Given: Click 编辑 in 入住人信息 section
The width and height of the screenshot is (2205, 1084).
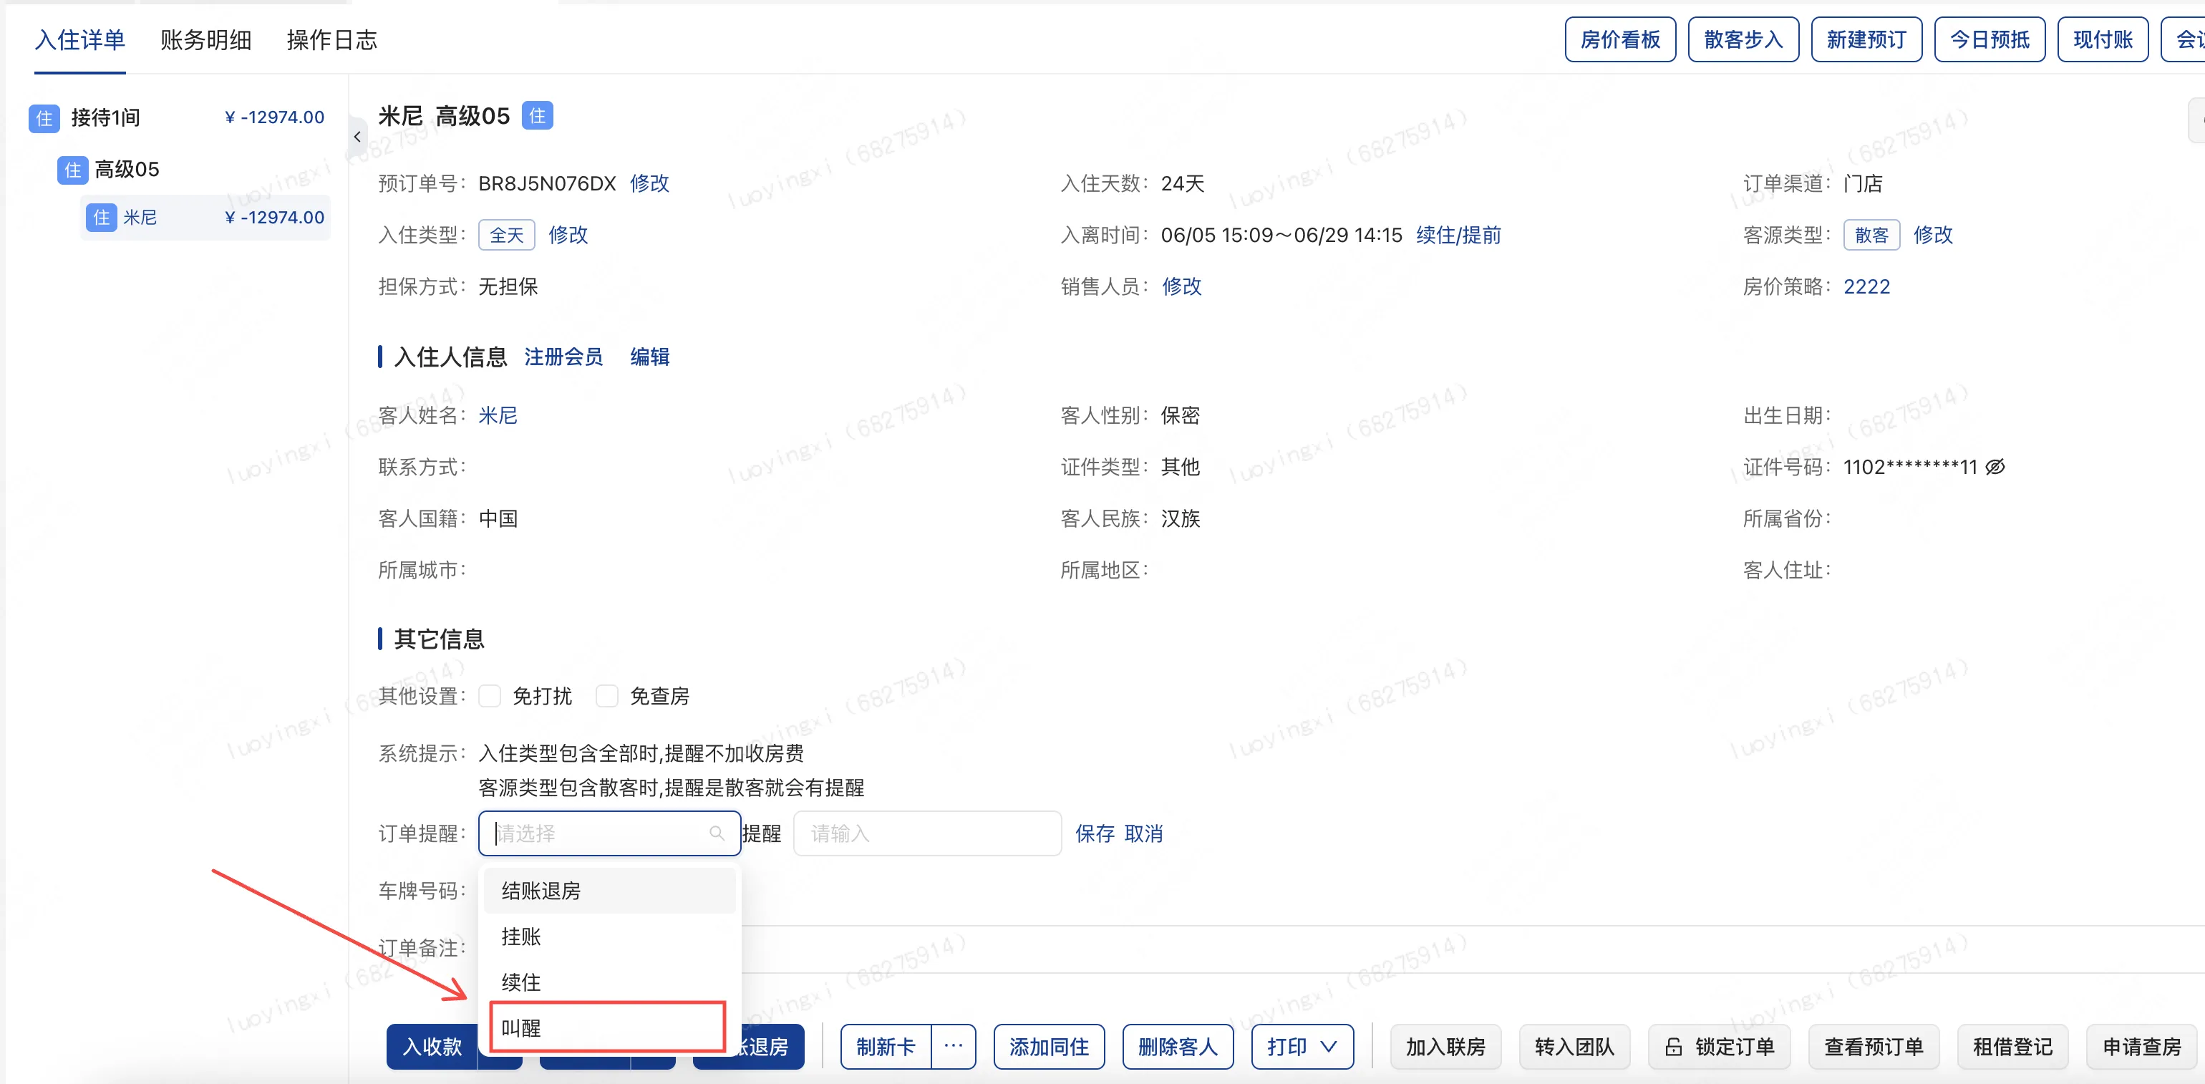Looking at the screenshot, I should click(650, 357).
